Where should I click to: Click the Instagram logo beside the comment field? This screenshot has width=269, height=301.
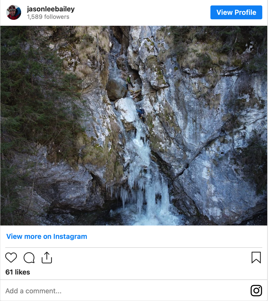(256, 291)
